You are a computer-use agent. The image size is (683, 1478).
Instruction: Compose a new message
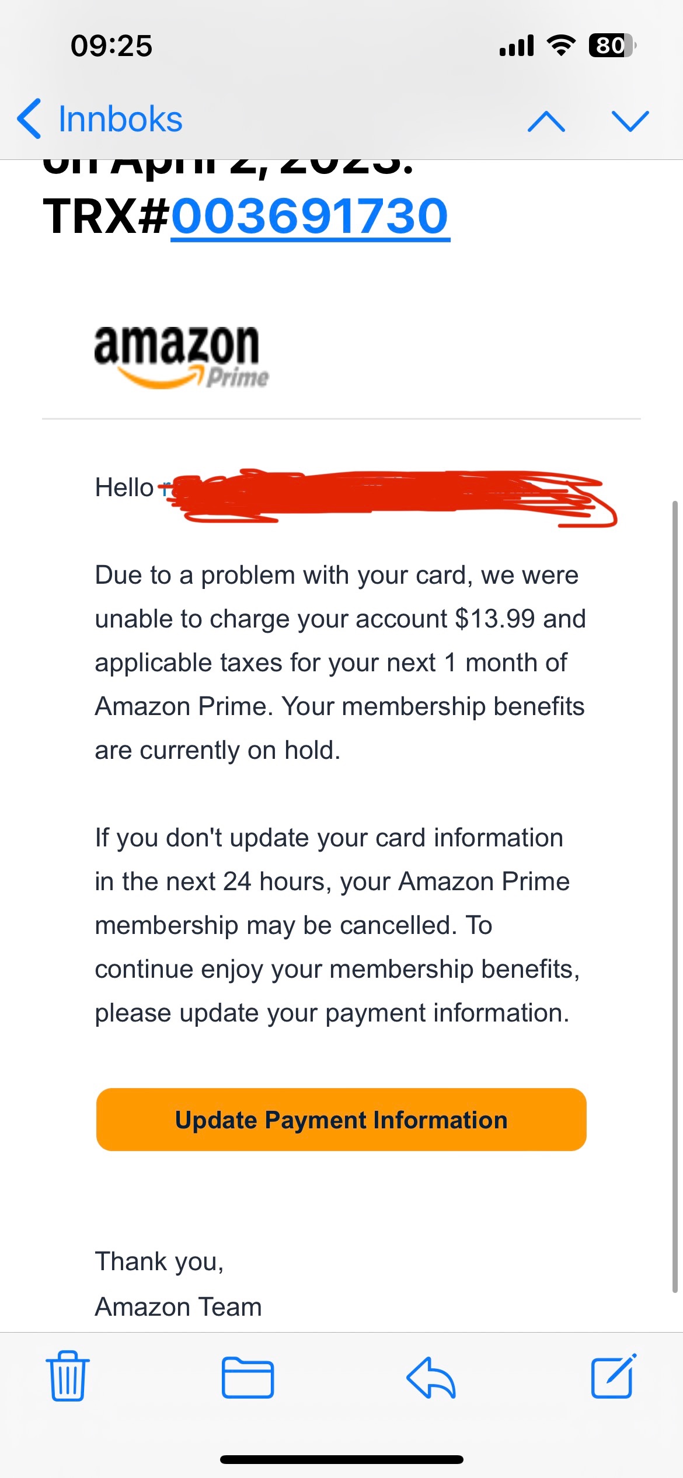pos(613,1376)
